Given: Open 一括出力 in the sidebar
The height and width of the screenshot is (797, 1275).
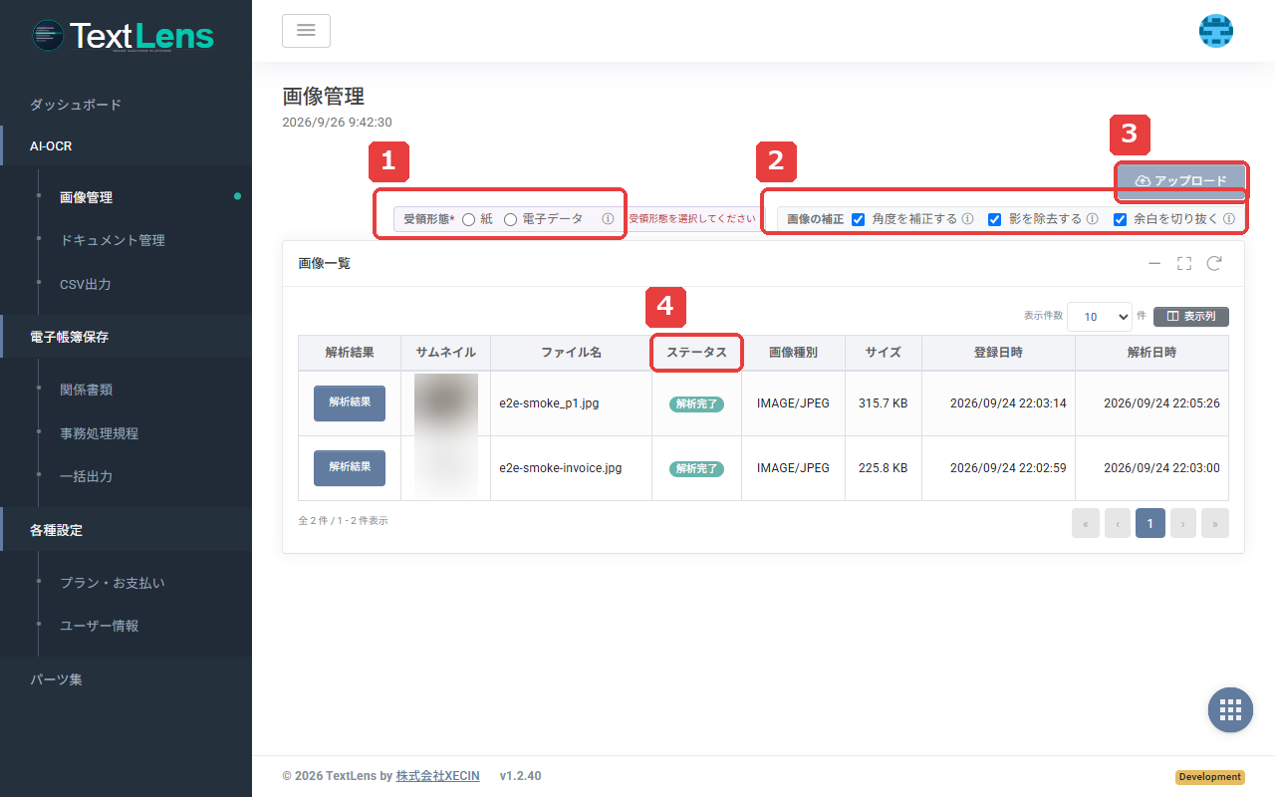Looking at the screenshot, I should coord(86,476).
